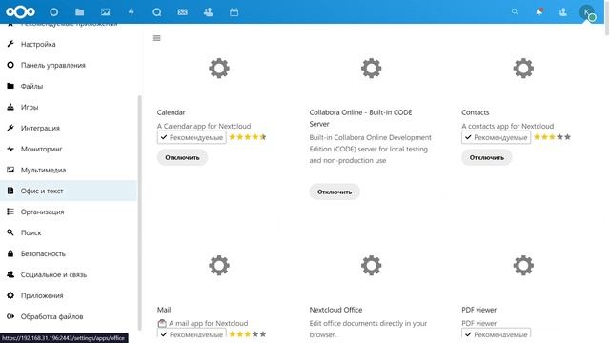Image resolution: width=610 pixels, height=343 pixels.
Task: Click the sidebar vertical scrollbar
Action: tap(140, 212)
